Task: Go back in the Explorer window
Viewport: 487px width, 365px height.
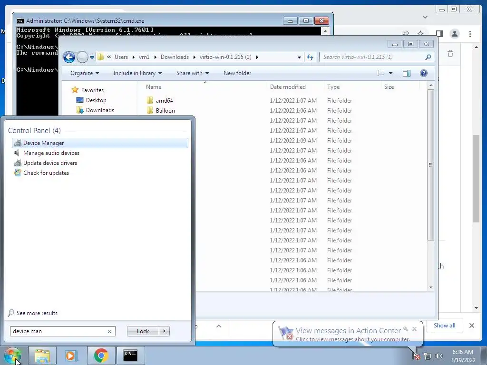Action: pyautogui.click(x=69, y=57)
